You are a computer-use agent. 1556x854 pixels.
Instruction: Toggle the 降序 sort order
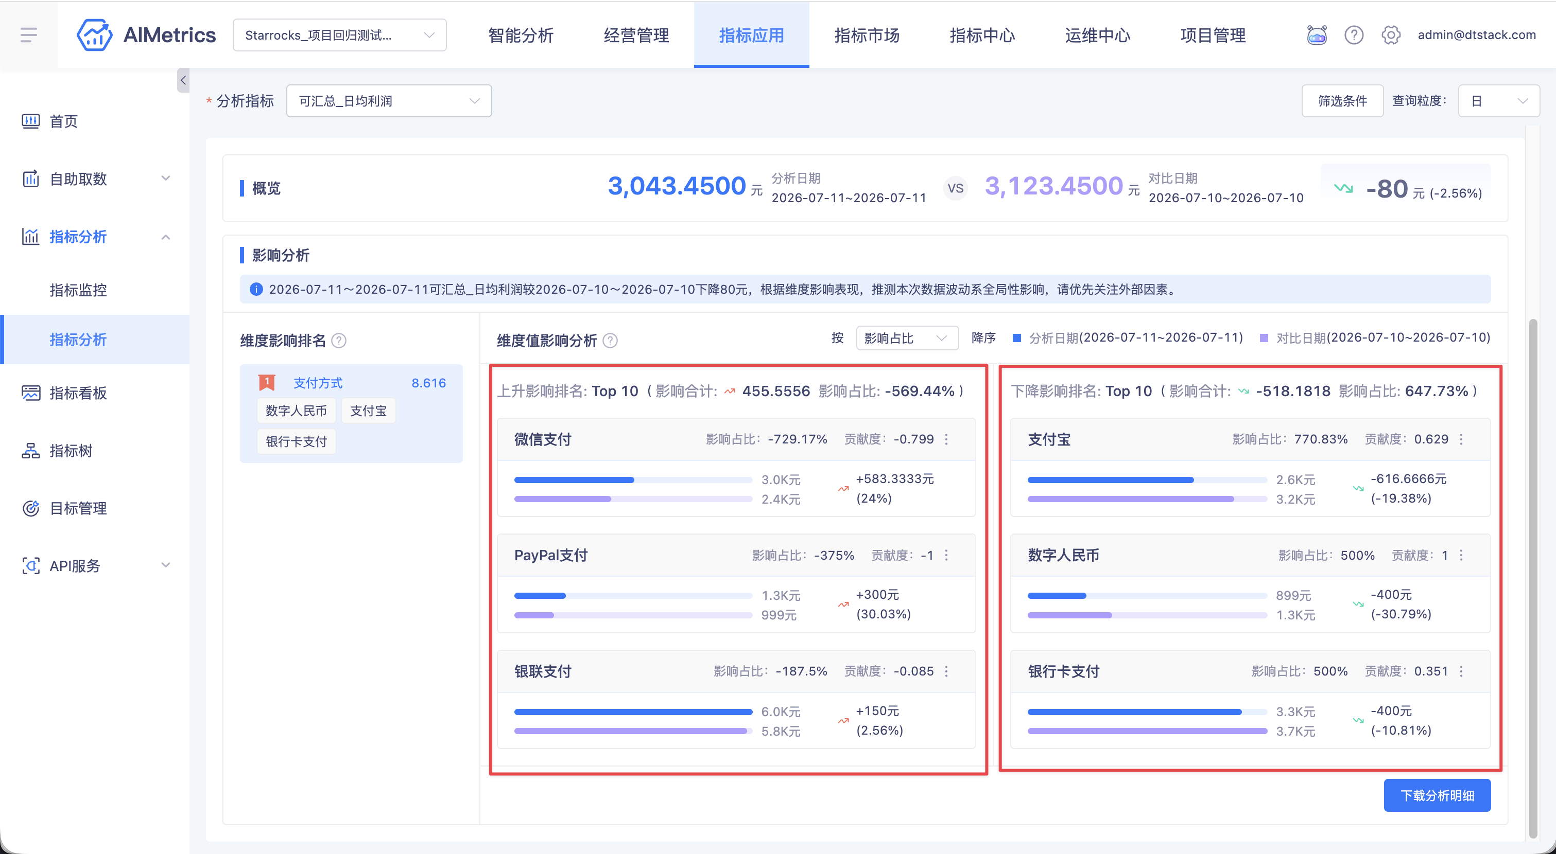pos(983,338)
